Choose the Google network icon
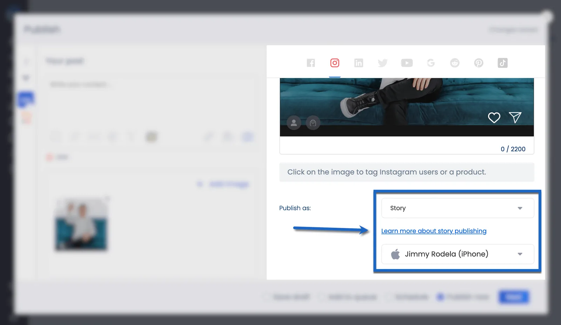561x325 pixels. click(431, 63)
